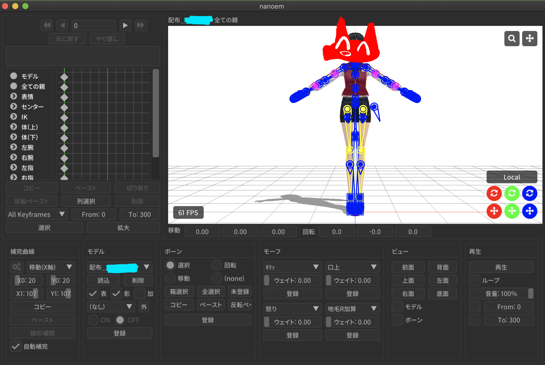Click the green rotate Y-axis icon
545x365 pixels.
point(512,193)
